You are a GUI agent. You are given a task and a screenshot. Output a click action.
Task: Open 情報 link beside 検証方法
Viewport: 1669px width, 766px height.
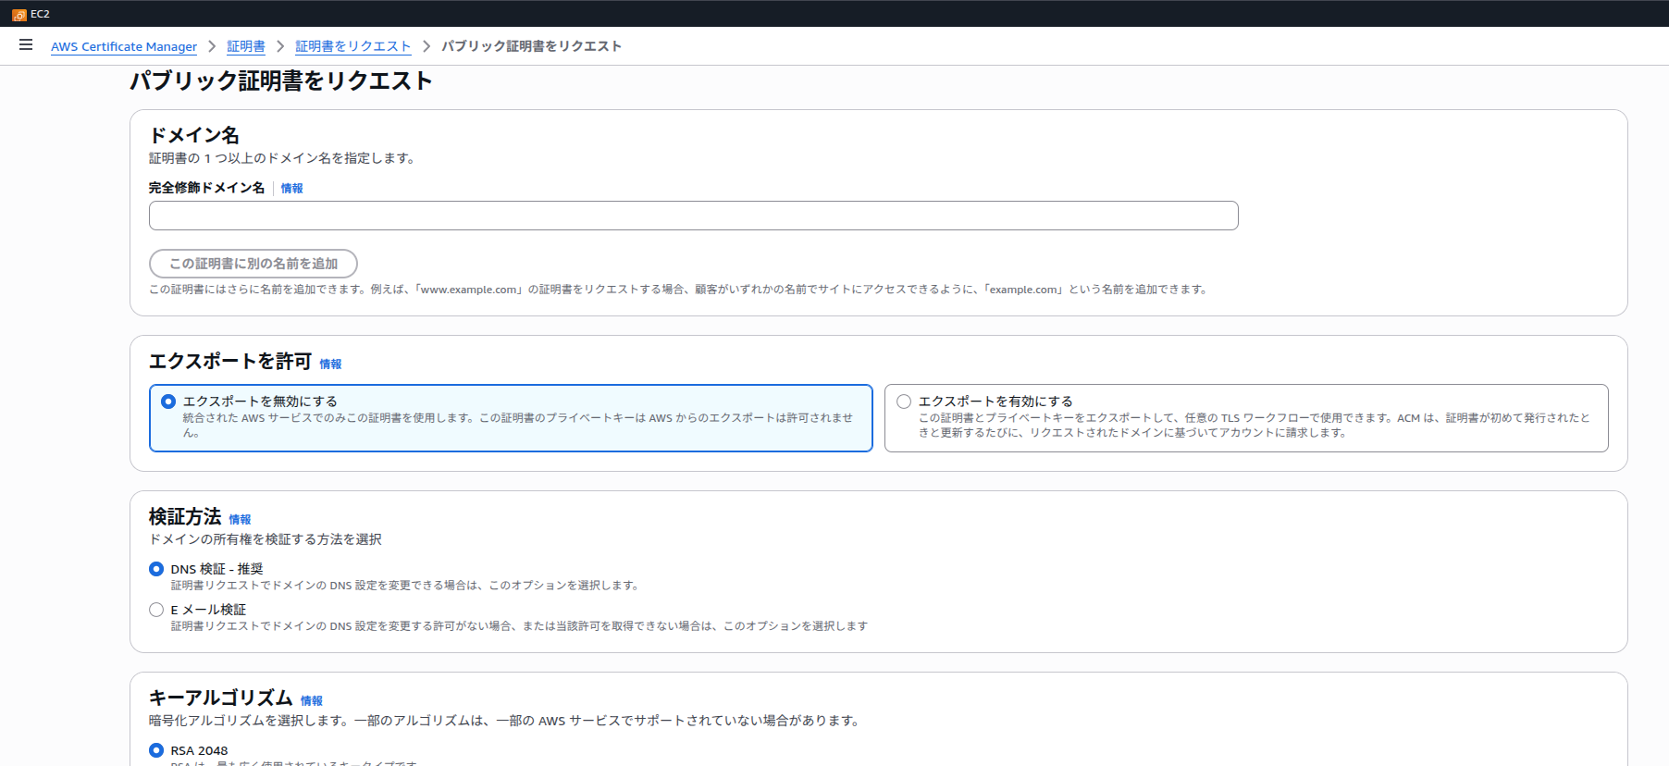[240, 519]
